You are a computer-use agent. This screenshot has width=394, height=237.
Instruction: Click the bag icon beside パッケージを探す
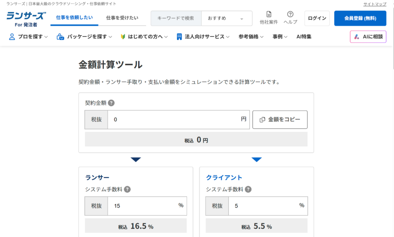(x=60, y=37)
